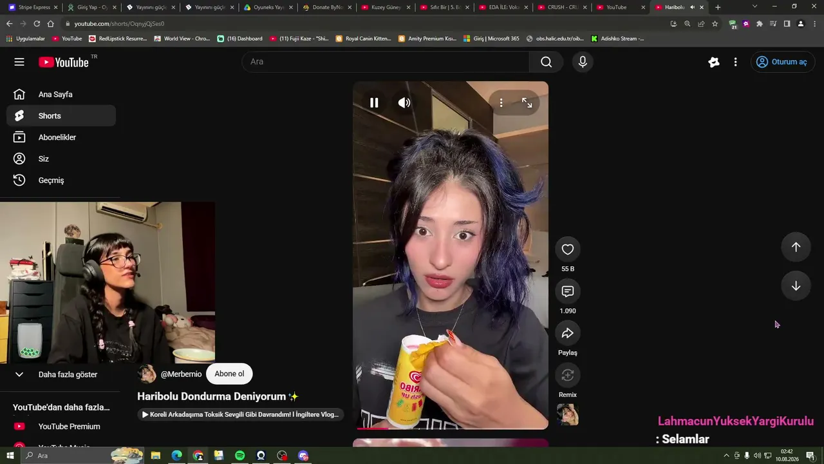Open the Adishko Stream bookmark
The width and height of the screenshot is (824, 464).
[x=618, y=39]
